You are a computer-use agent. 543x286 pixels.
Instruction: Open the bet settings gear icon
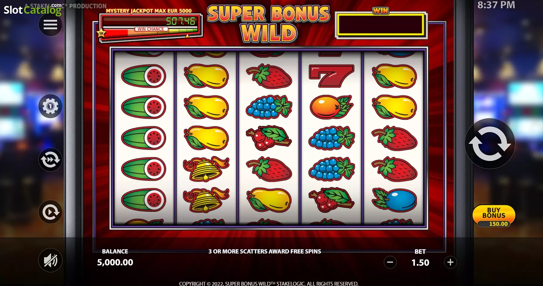click(50, 106)
